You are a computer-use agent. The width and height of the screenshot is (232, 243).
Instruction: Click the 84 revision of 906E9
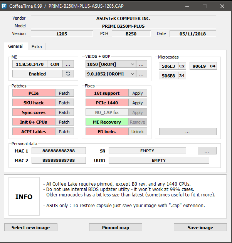click(213, 66)
